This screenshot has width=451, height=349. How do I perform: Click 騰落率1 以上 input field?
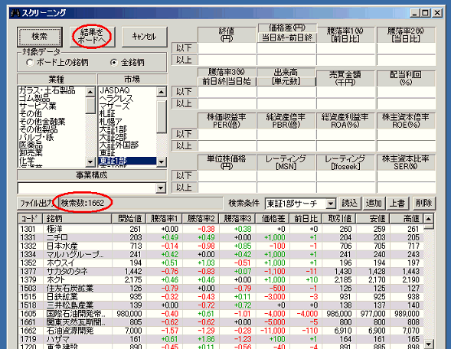pos(345,60)
